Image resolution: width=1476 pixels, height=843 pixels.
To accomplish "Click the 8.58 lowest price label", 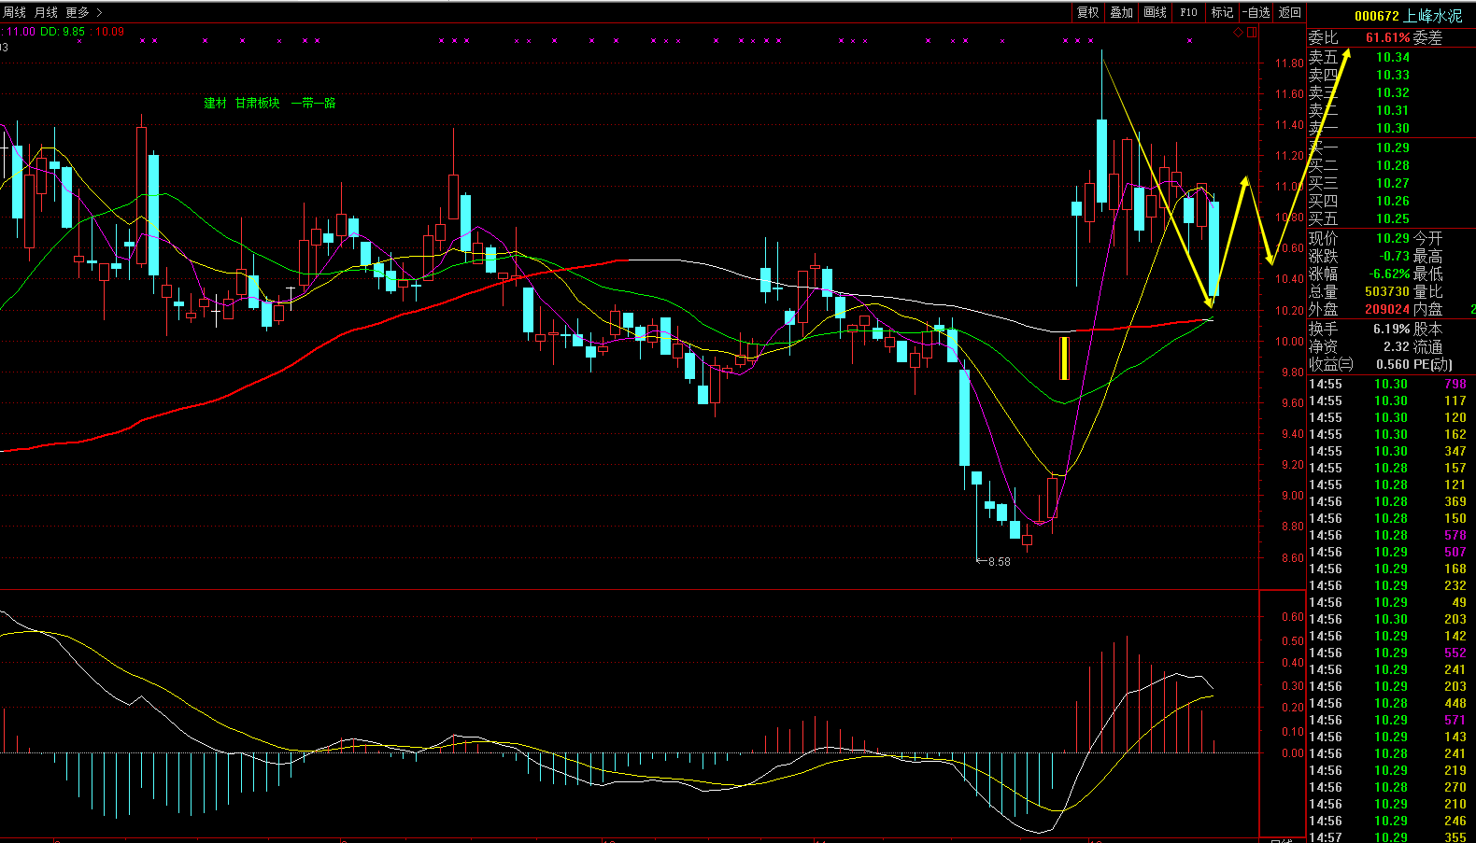I will point(999,562).
